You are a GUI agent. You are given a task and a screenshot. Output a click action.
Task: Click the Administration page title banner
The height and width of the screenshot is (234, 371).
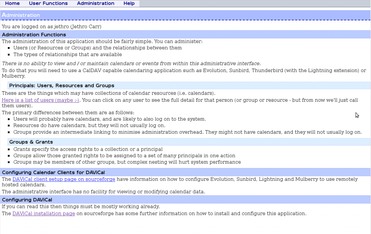click(21, 15)
